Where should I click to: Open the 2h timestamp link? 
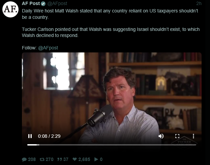pyautogui.click(x=199, y=3)
